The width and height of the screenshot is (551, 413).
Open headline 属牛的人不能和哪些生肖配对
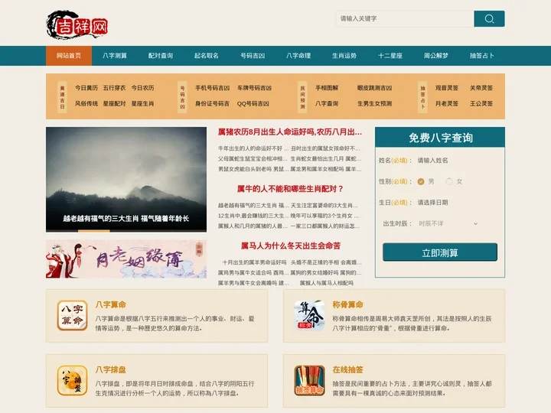pos(290,189)
